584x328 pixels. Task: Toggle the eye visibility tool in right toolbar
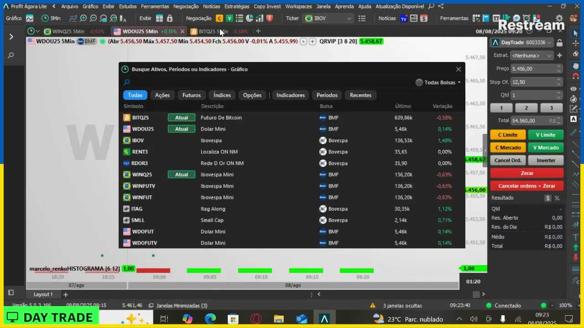click(574, 88)
